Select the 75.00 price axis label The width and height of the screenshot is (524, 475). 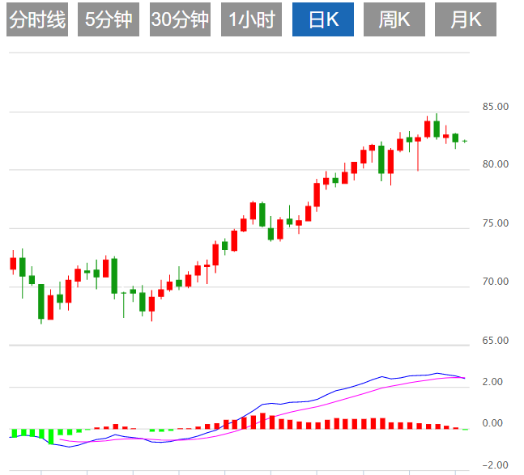[495, 223]
